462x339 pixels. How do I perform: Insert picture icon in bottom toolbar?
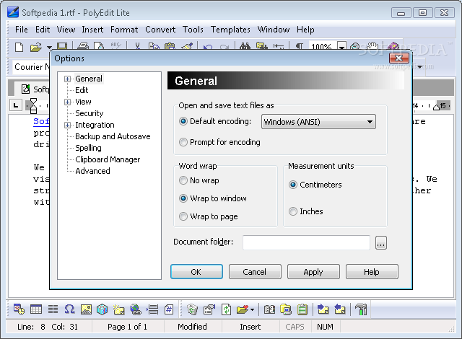tap(86, 309)
